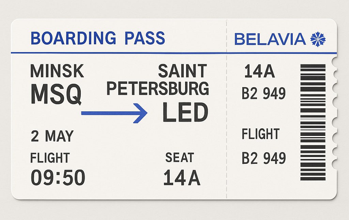Select the lower B2 949 flight number
349x220 pixels.
pos(264,158)
